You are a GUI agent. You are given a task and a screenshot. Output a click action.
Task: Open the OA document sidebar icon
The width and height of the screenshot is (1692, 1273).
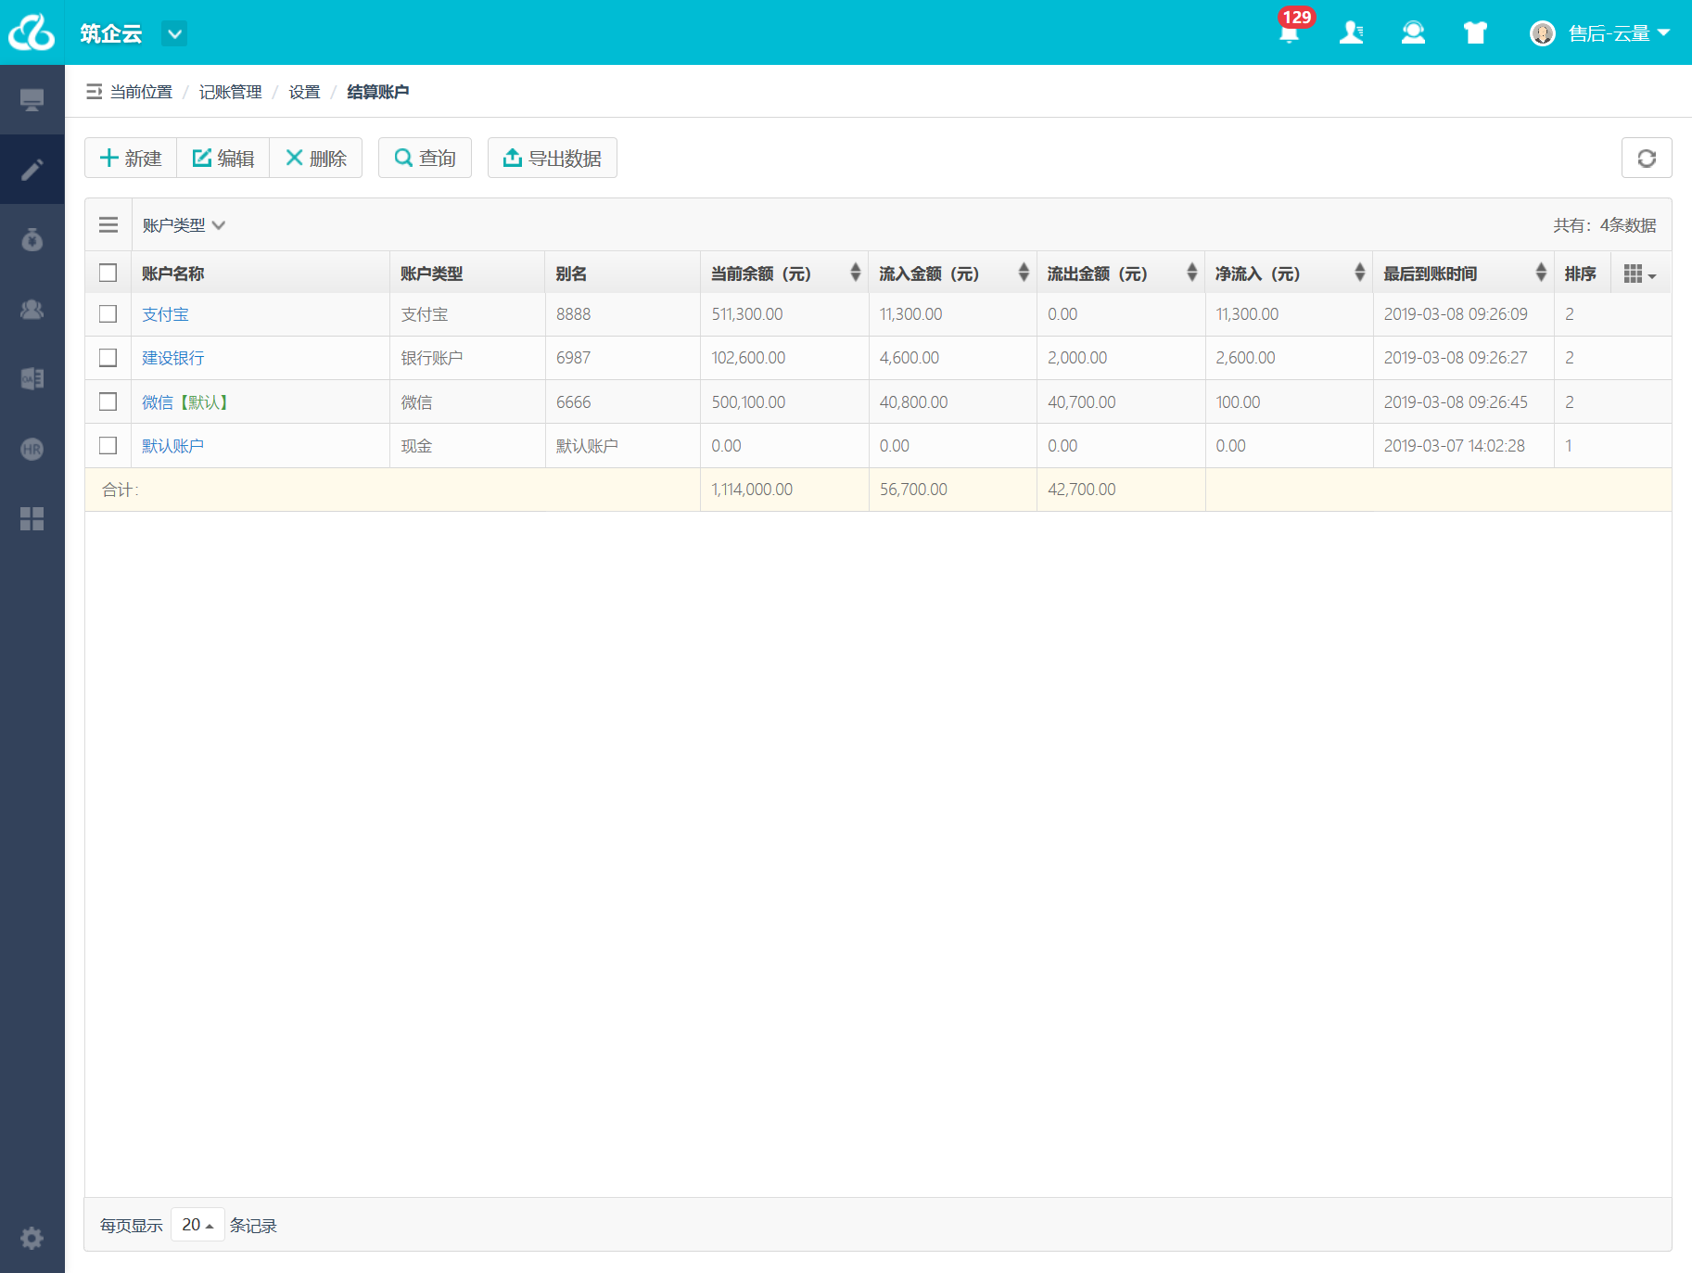tap(32, 378)
